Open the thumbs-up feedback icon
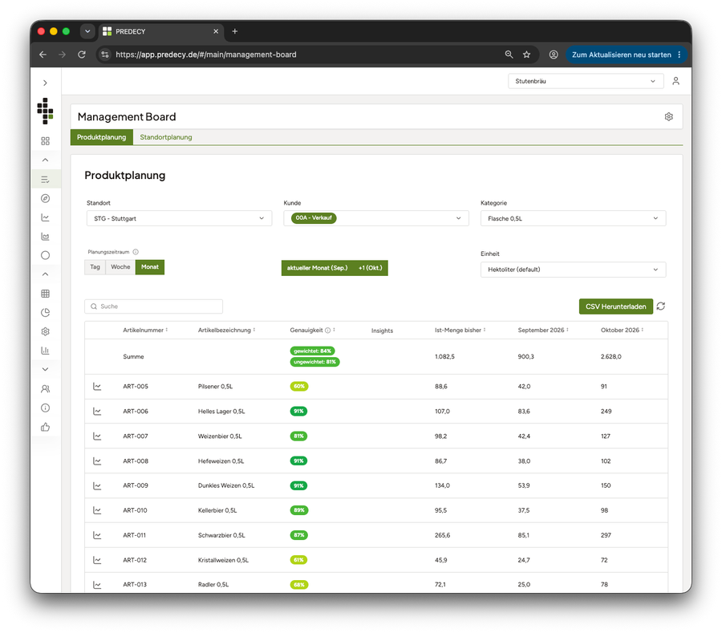 coord(45,428)
